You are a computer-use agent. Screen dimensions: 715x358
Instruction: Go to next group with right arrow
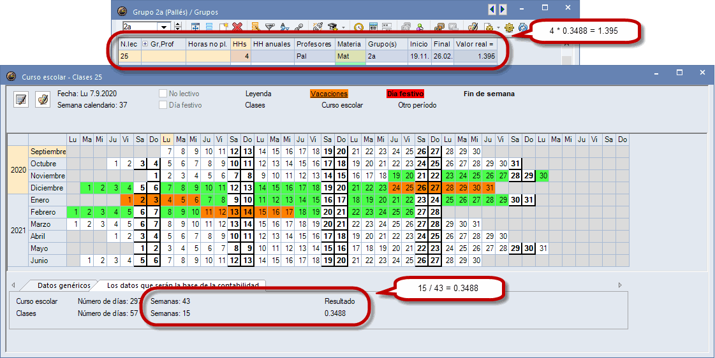click(x=503, y=9)
